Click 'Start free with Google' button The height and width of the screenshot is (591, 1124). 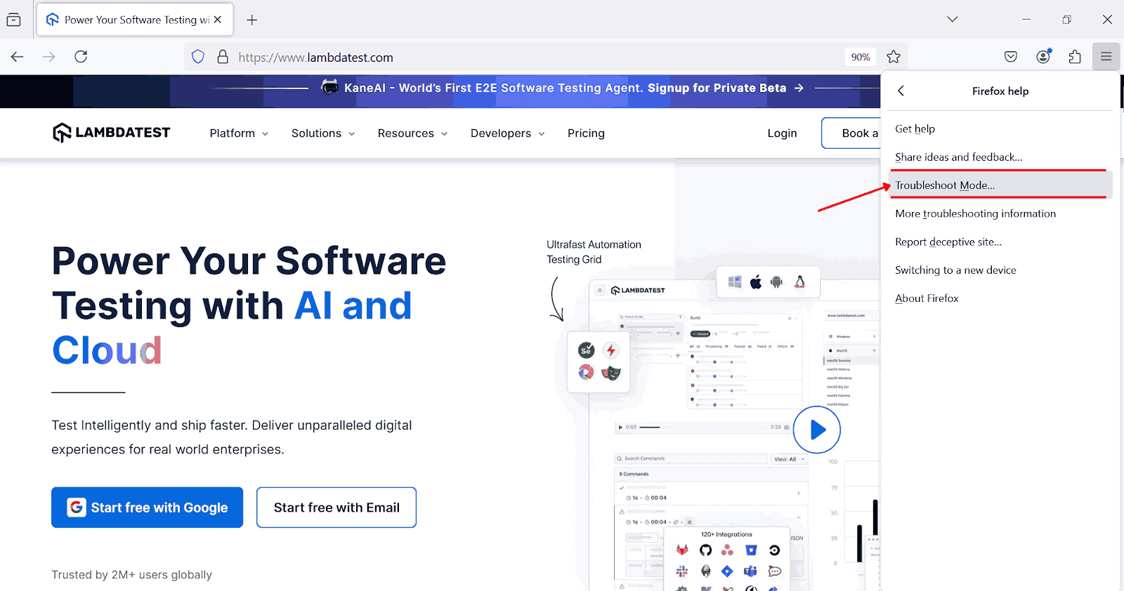[147, 507]
